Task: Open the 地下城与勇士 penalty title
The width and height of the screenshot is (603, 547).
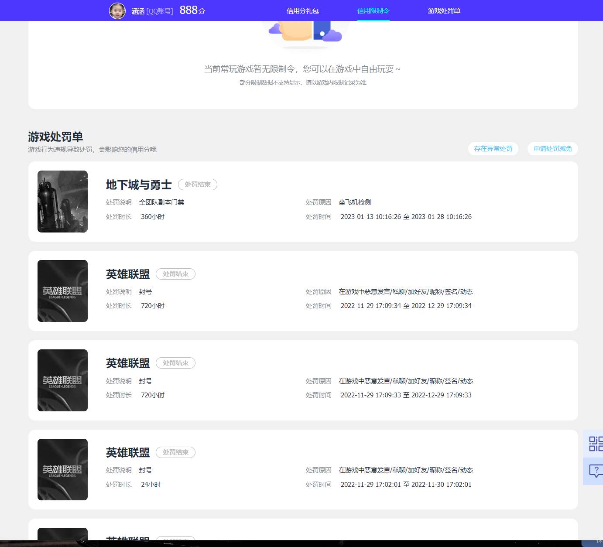Action: (x=139, y=185)
